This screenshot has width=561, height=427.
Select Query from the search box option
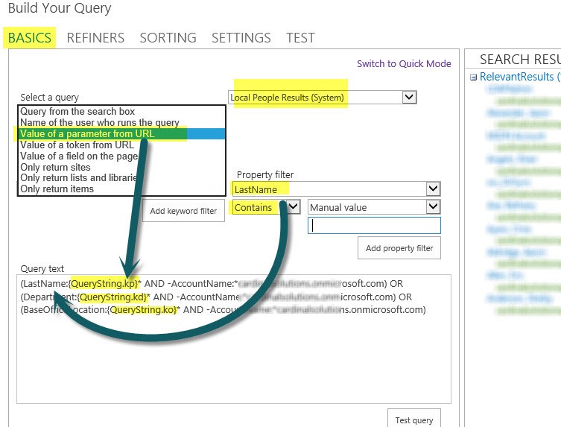coord(77,112)
